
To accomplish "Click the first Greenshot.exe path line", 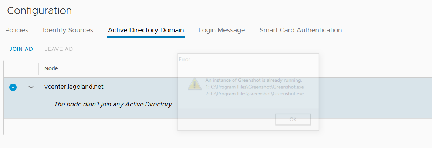I will point(254,87).
